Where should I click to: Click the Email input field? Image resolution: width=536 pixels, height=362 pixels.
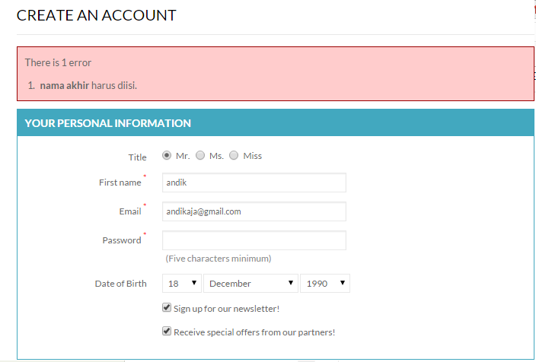[254, 211]
